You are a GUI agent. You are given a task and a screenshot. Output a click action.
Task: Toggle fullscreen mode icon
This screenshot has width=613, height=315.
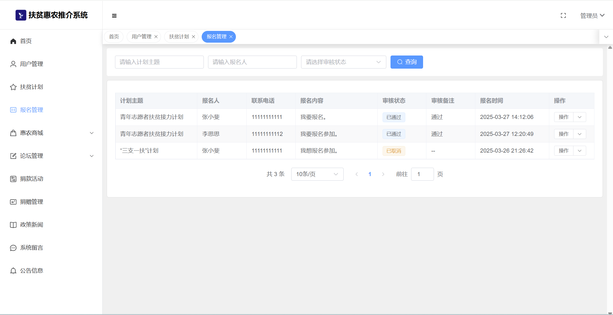coord(563,16)
